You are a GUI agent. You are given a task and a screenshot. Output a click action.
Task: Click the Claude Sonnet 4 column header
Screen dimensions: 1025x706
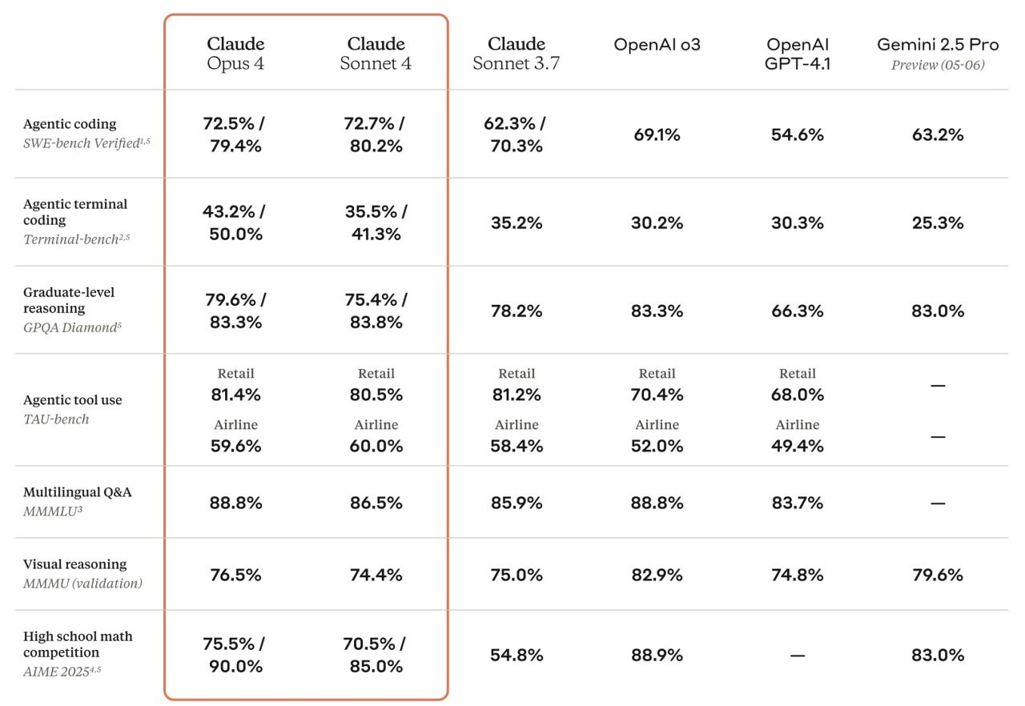tap(376, 53)
